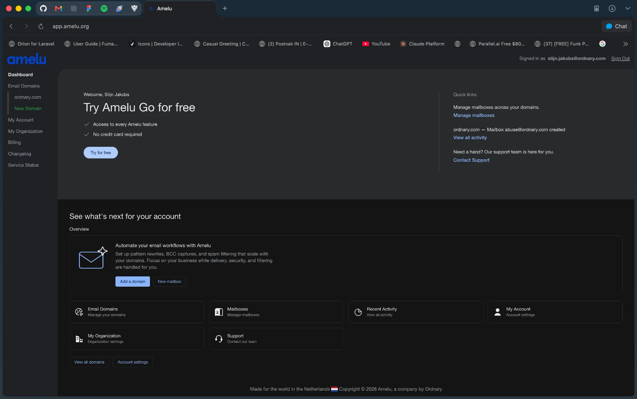Open Service Status in the sidebar

point(23,165)
